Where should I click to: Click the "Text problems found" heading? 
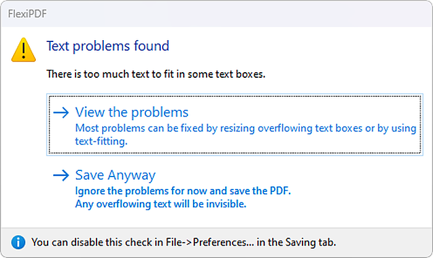108,46
